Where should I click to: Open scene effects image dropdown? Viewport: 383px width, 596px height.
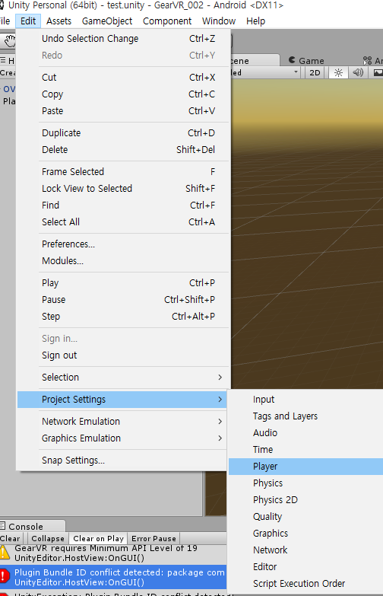[x=378, y=72]
